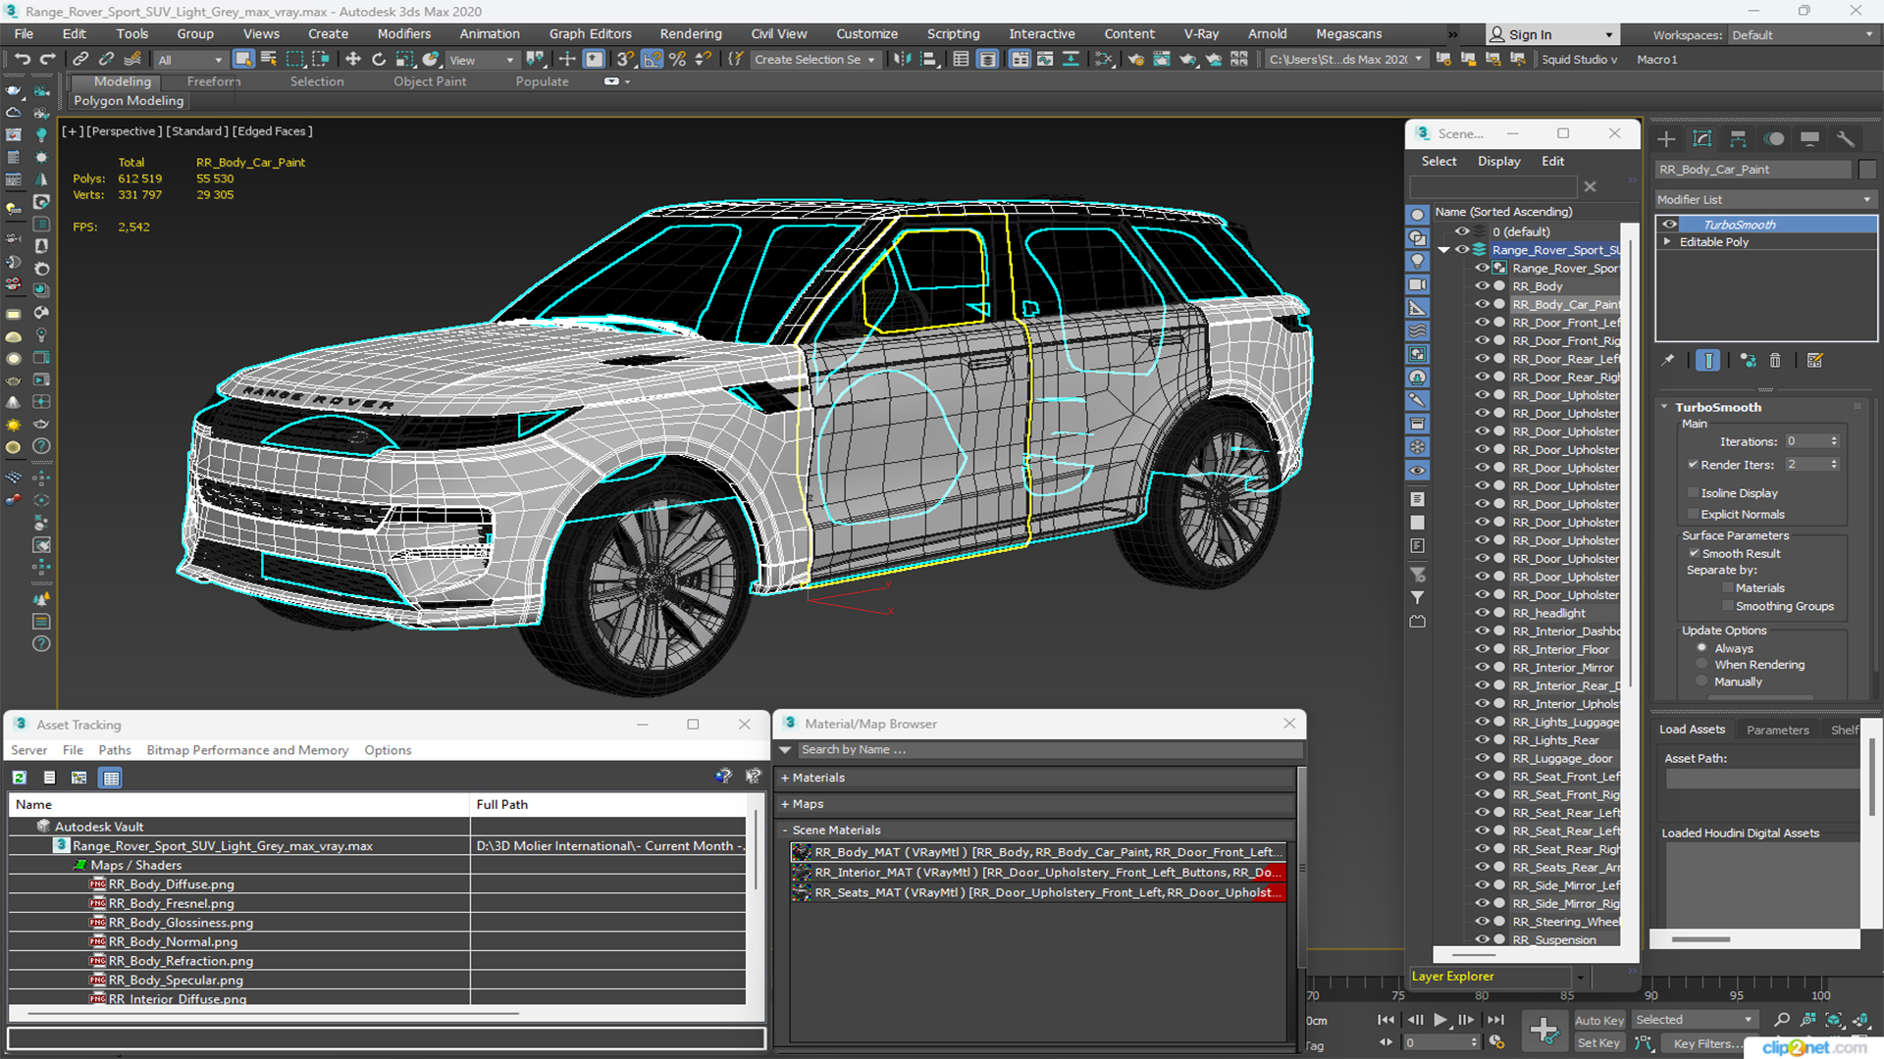Check Separate by Materials
Screen dimensions: 1884x1059
(x=1728, y=588)
